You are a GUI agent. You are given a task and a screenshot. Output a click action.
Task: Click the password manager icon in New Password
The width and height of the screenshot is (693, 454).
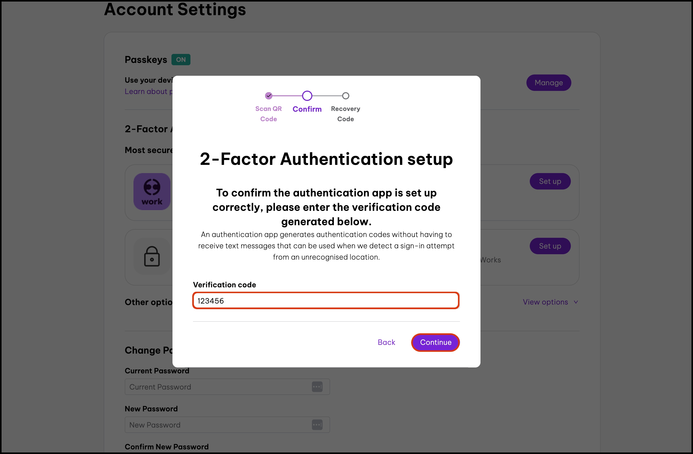(317, 425)
